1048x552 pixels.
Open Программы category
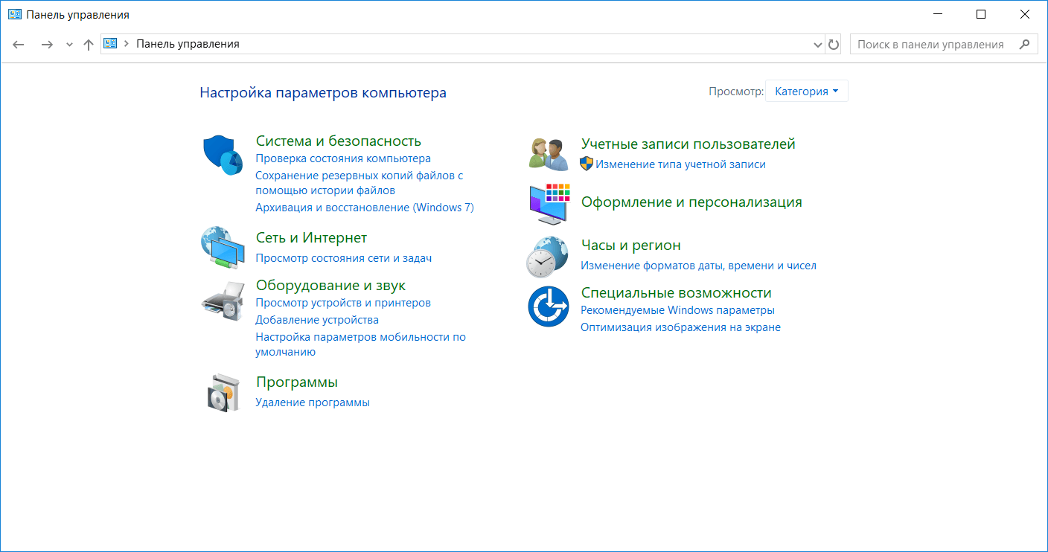point(297,382)
